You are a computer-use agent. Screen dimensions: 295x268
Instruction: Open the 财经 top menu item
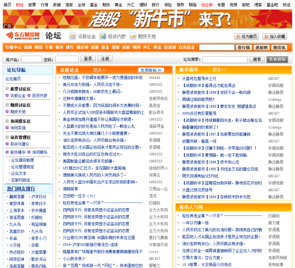pos(20,5)
